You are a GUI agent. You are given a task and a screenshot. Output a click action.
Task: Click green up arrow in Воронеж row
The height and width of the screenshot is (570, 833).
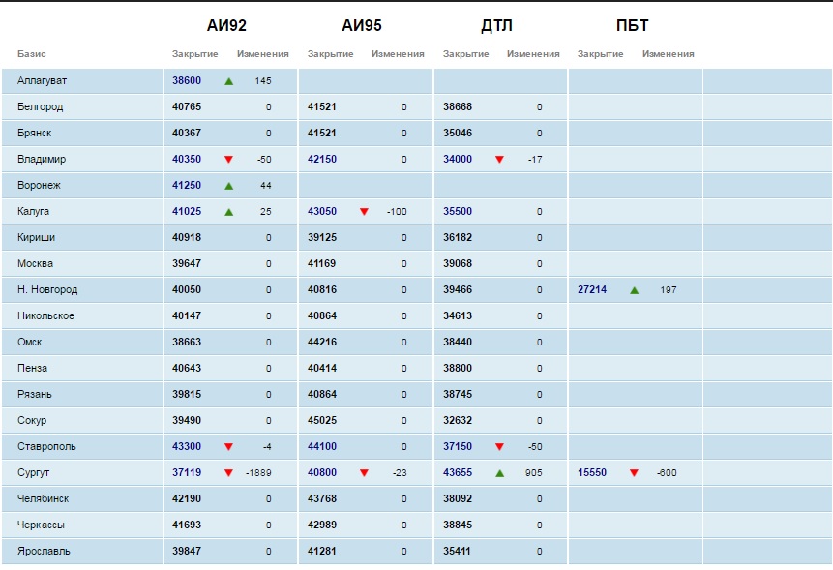(228, 185)
